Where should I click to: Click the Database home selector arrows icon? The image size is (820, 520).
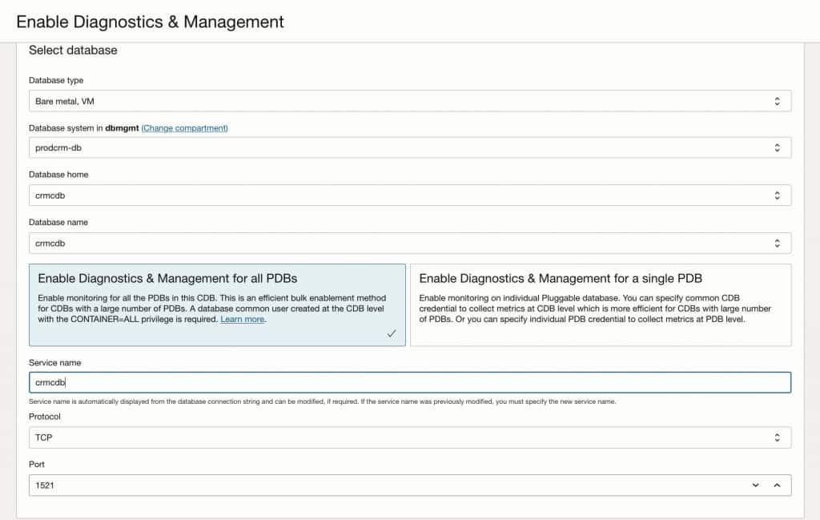[776, 196]
